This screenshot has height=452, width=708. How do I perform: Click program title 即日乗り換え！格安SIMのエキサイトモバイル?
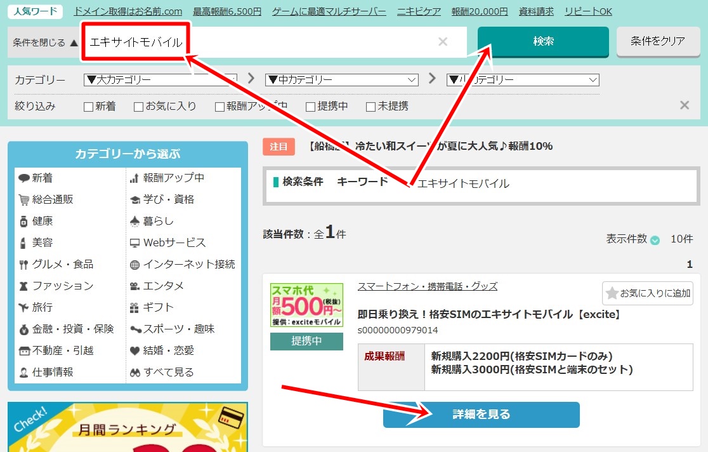coord(489,315)
